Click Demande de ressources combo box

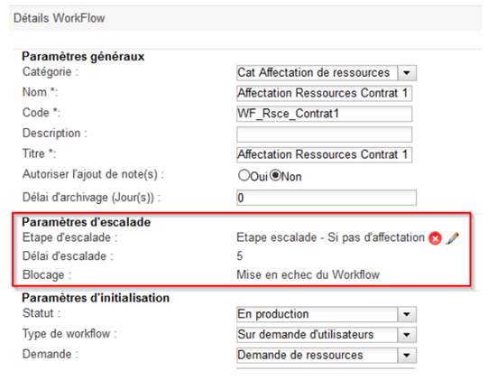point(327,356)
